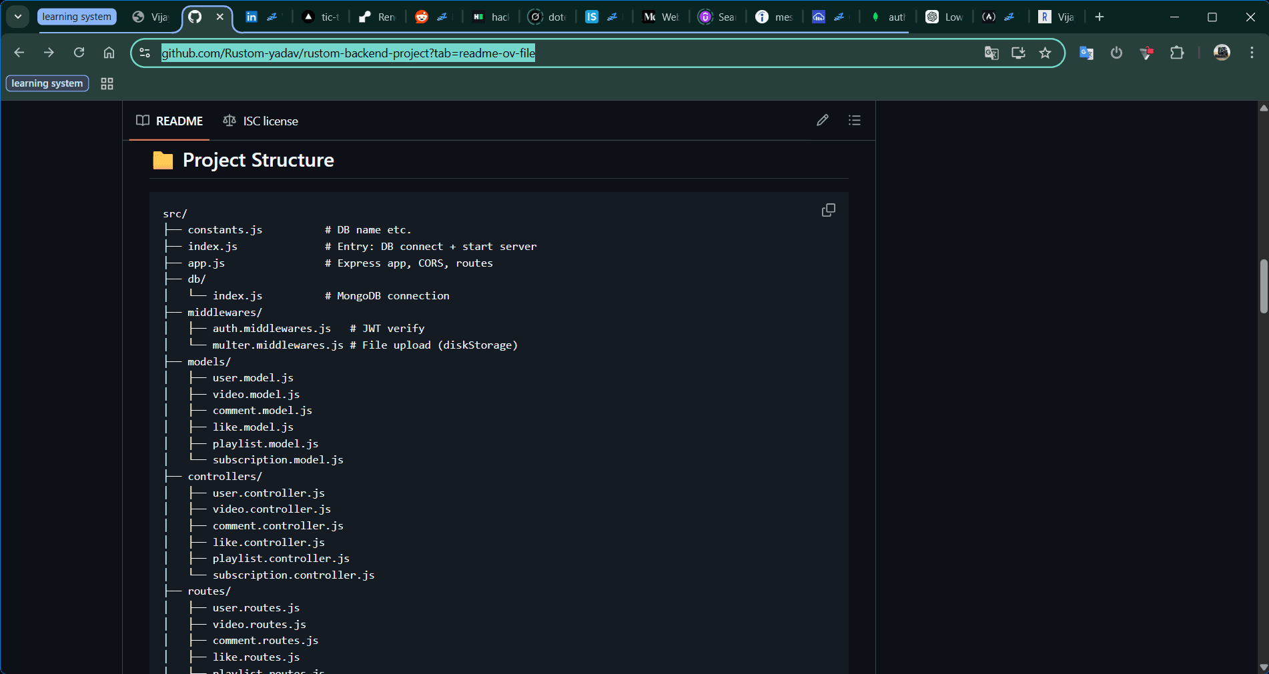Click the Project Structure heading
1269x674 pixels.
coord(258,160)
